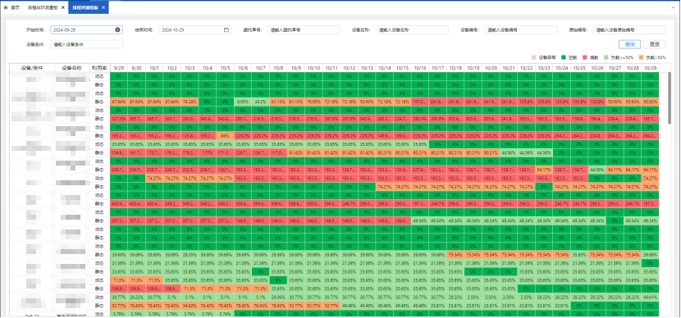The height and width of the screenshot is (318, 681).
Task: Focus the 开始时间 date field 2024-09-29
Action: (86, 30)
